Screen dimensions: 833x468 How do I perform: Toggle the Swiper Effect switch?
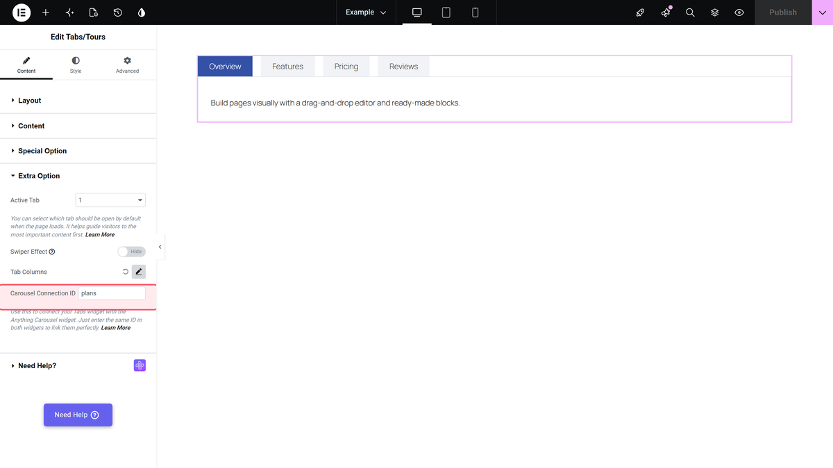click(x=132, y=252)
